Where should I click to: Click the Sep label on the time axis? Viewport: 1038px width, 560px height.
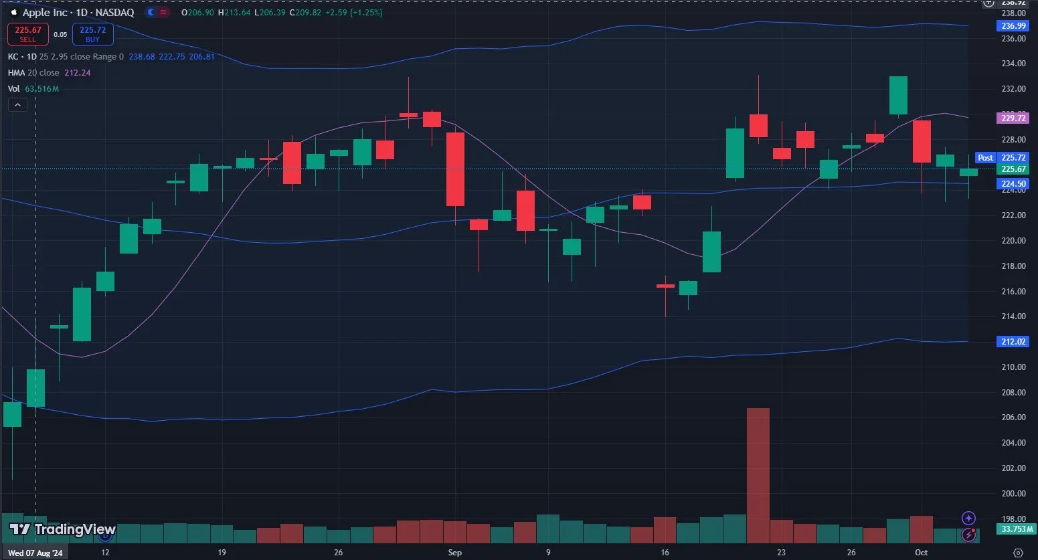pyautogui.click(x=454, y=553)
